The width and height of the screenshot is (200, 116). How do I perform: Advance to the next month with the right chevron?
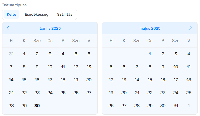[191, 28]
